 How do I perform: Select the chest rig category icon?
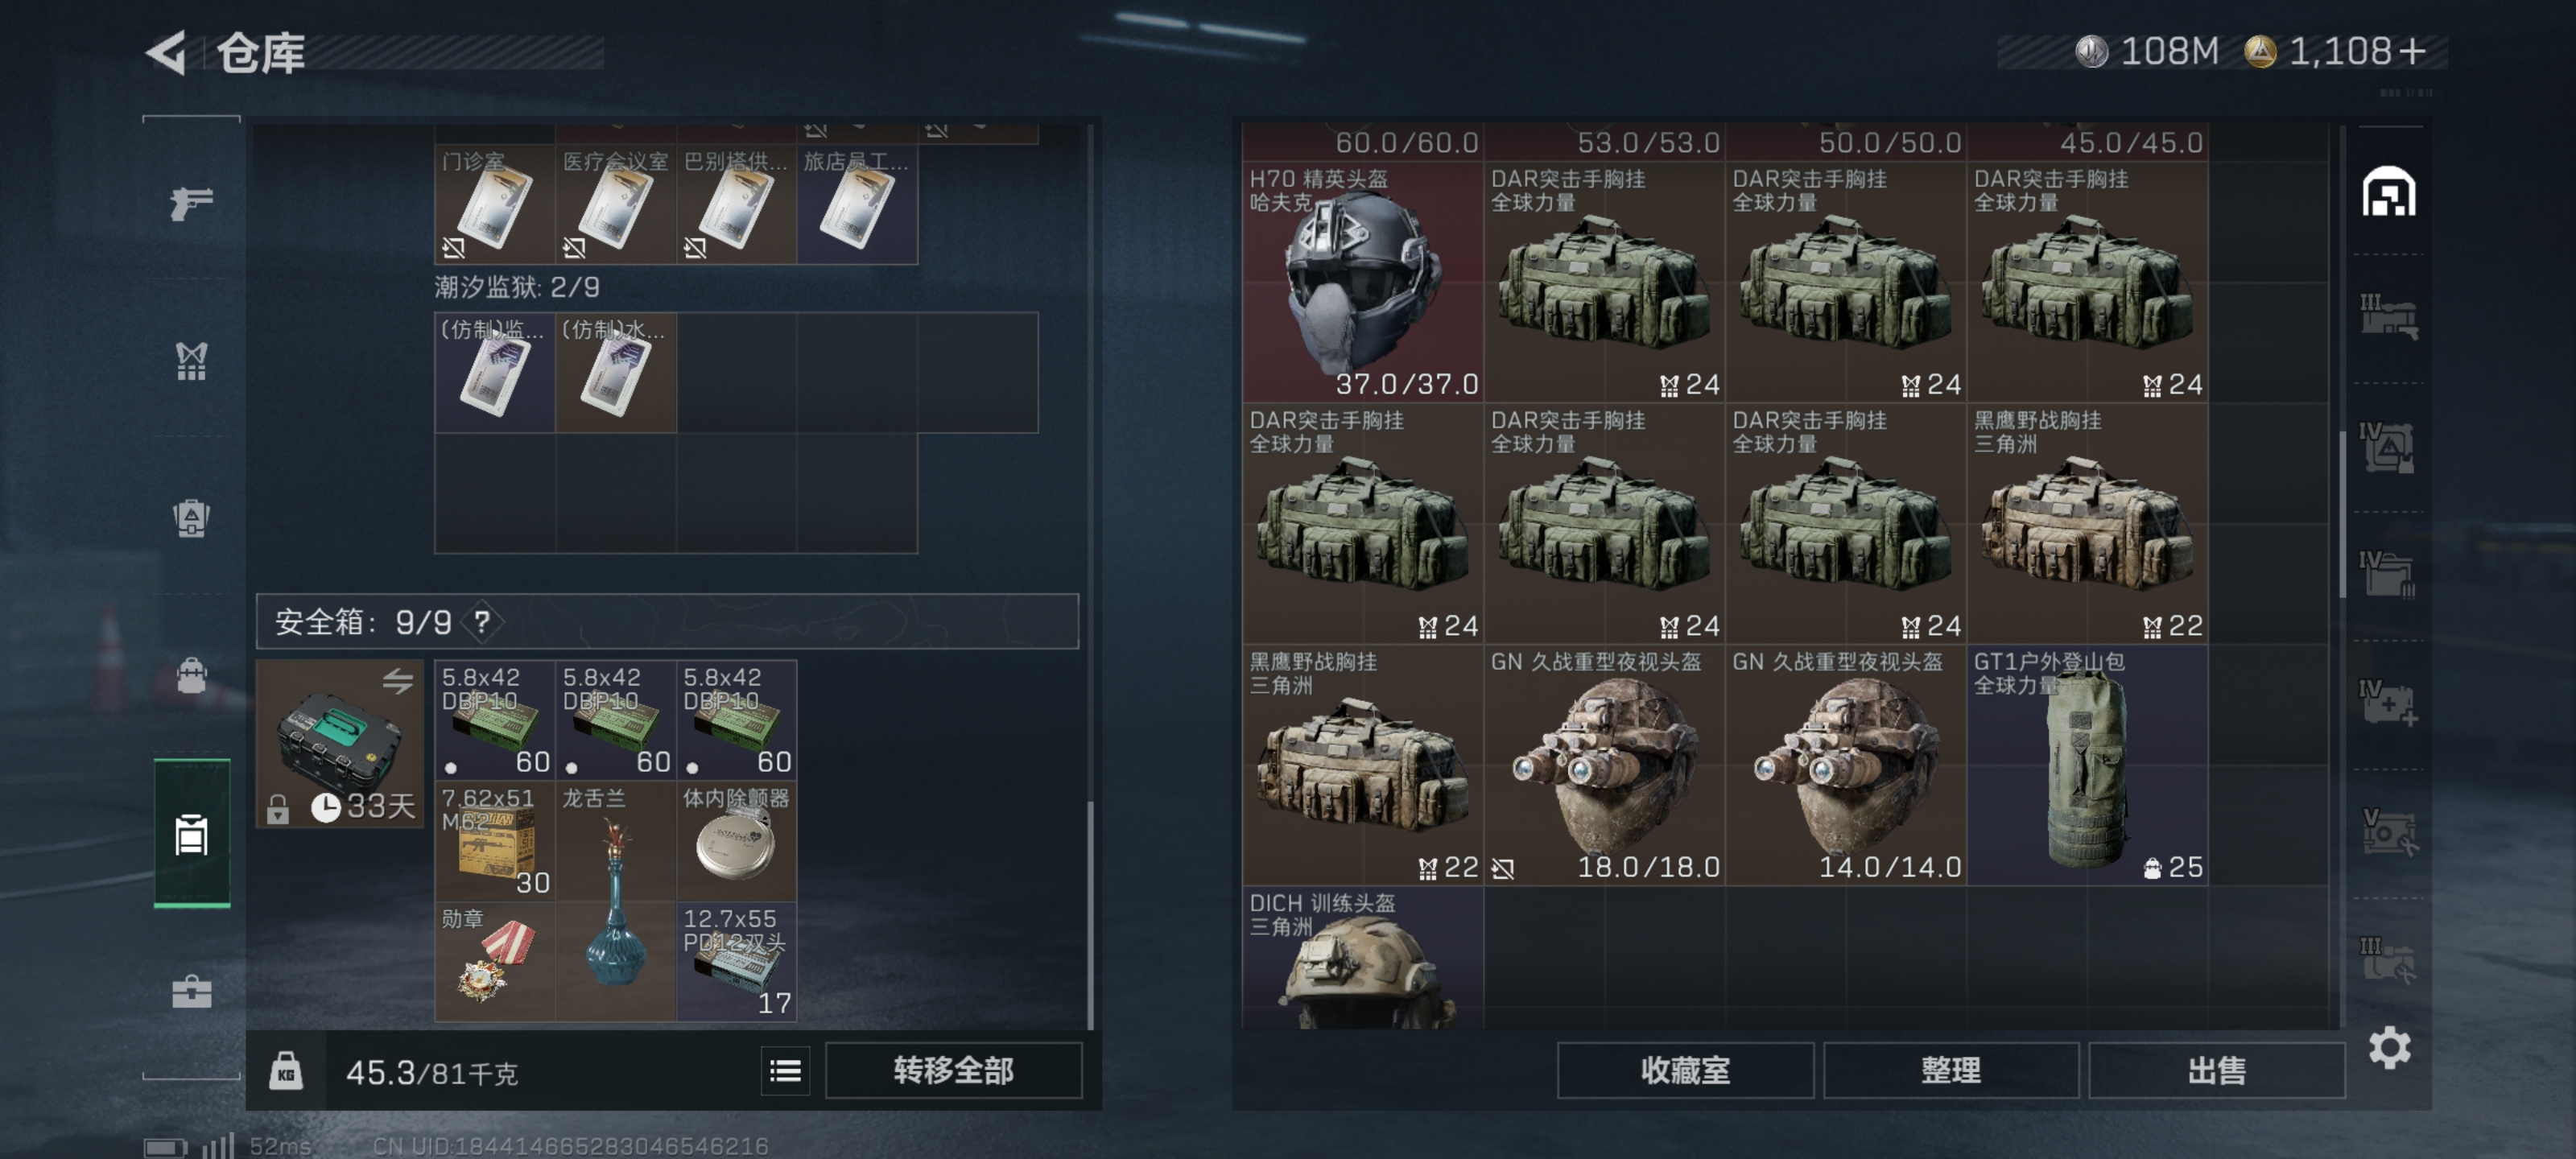[191, 361]
